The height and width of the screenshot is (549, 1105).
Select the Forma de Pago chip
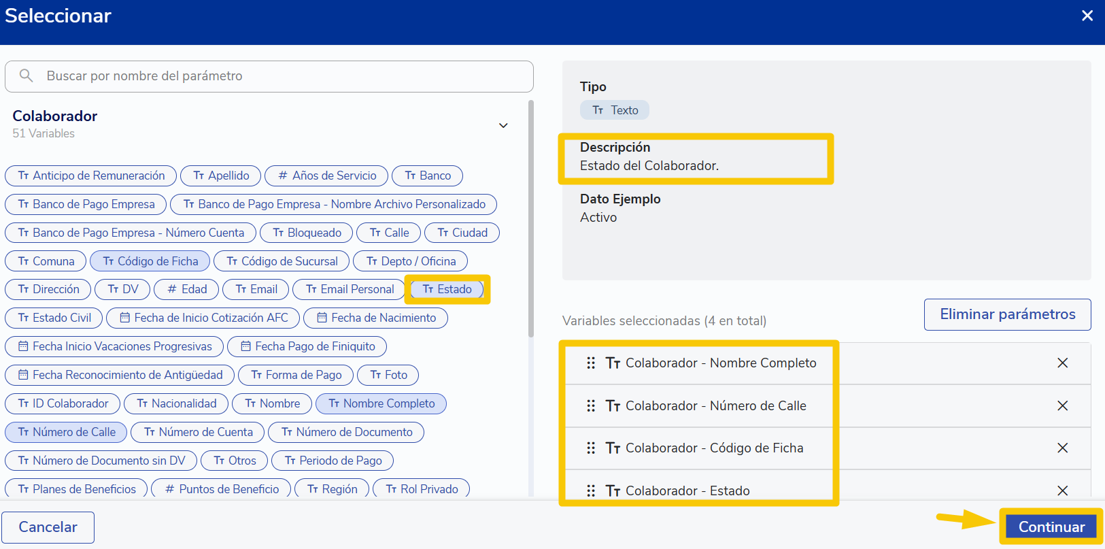click(x=296, y=375)
